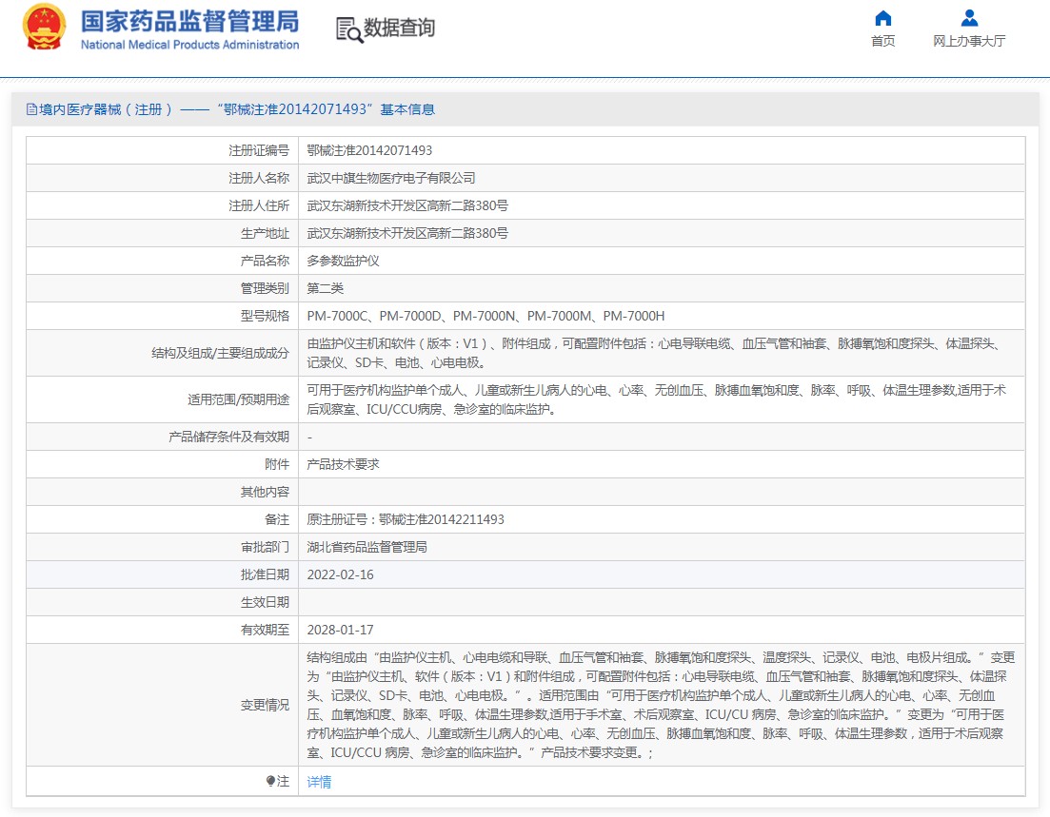1050x817 pixels.
Task: Click the 国家药品监督管理局 site title
Action: click(190, 22)
